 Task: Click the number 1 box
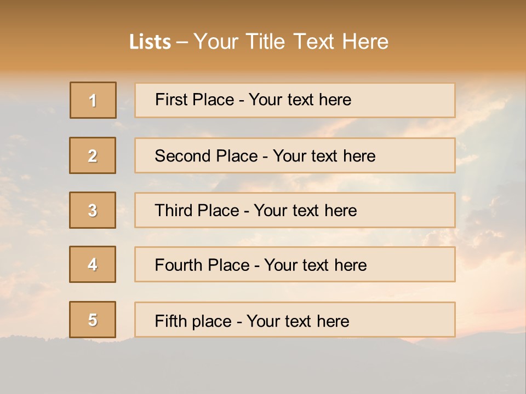[93, 100]
